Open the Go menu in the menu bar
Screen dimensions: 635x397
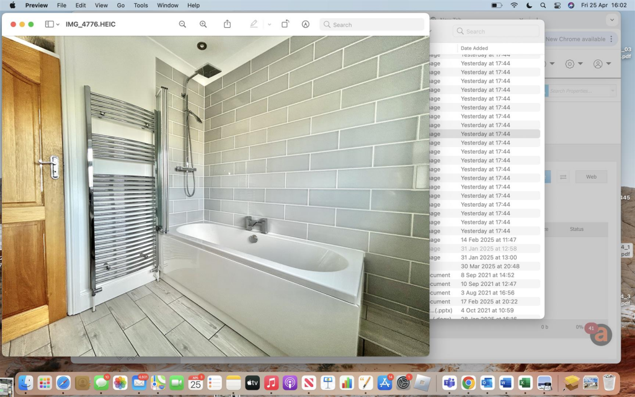click(x=121, y=6)
